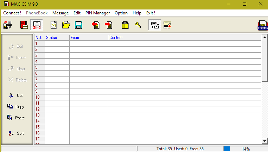
Task: Click the Status column header
Action: (x=57, y=38)
